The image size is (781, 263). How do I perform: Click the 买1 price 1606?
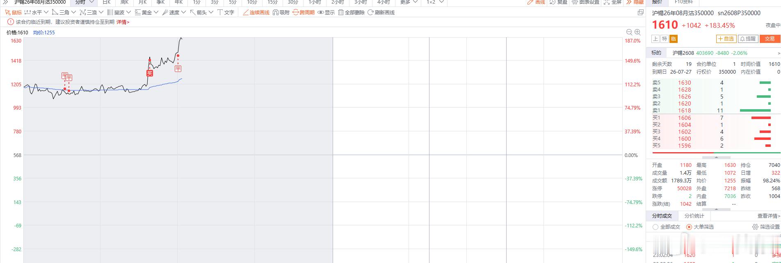684,118
